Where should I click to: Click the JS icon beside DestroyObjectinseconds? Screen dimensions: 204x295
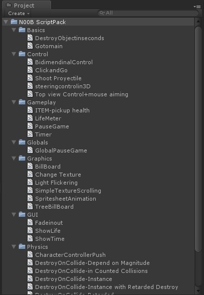[x=30, y=38]
